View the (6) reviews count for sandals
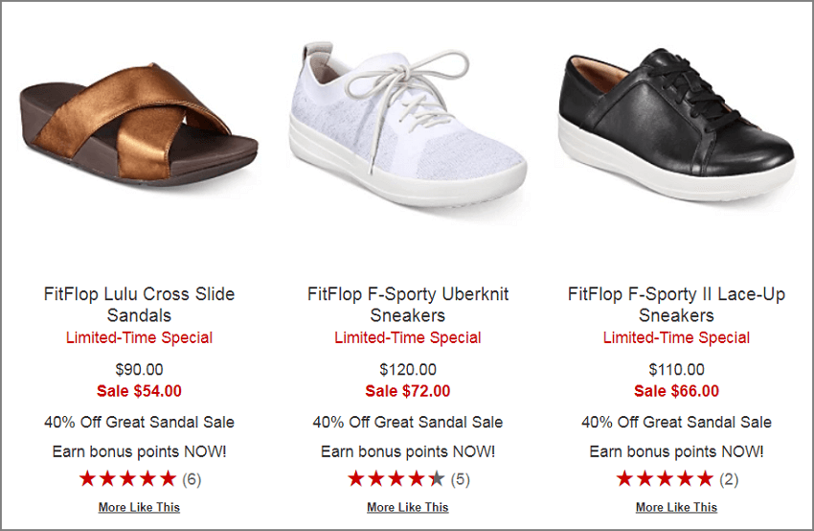This screenshot has width=814, height=531. 192,479
